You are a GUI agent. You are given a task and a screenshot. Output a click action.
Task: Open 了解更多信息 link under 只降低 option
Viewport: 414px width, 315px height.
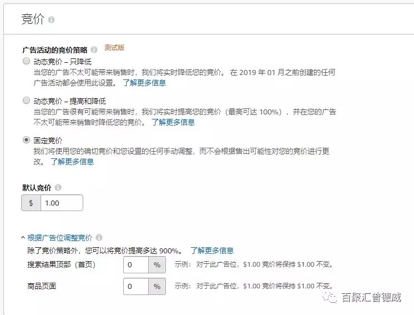tap(144, 83)
